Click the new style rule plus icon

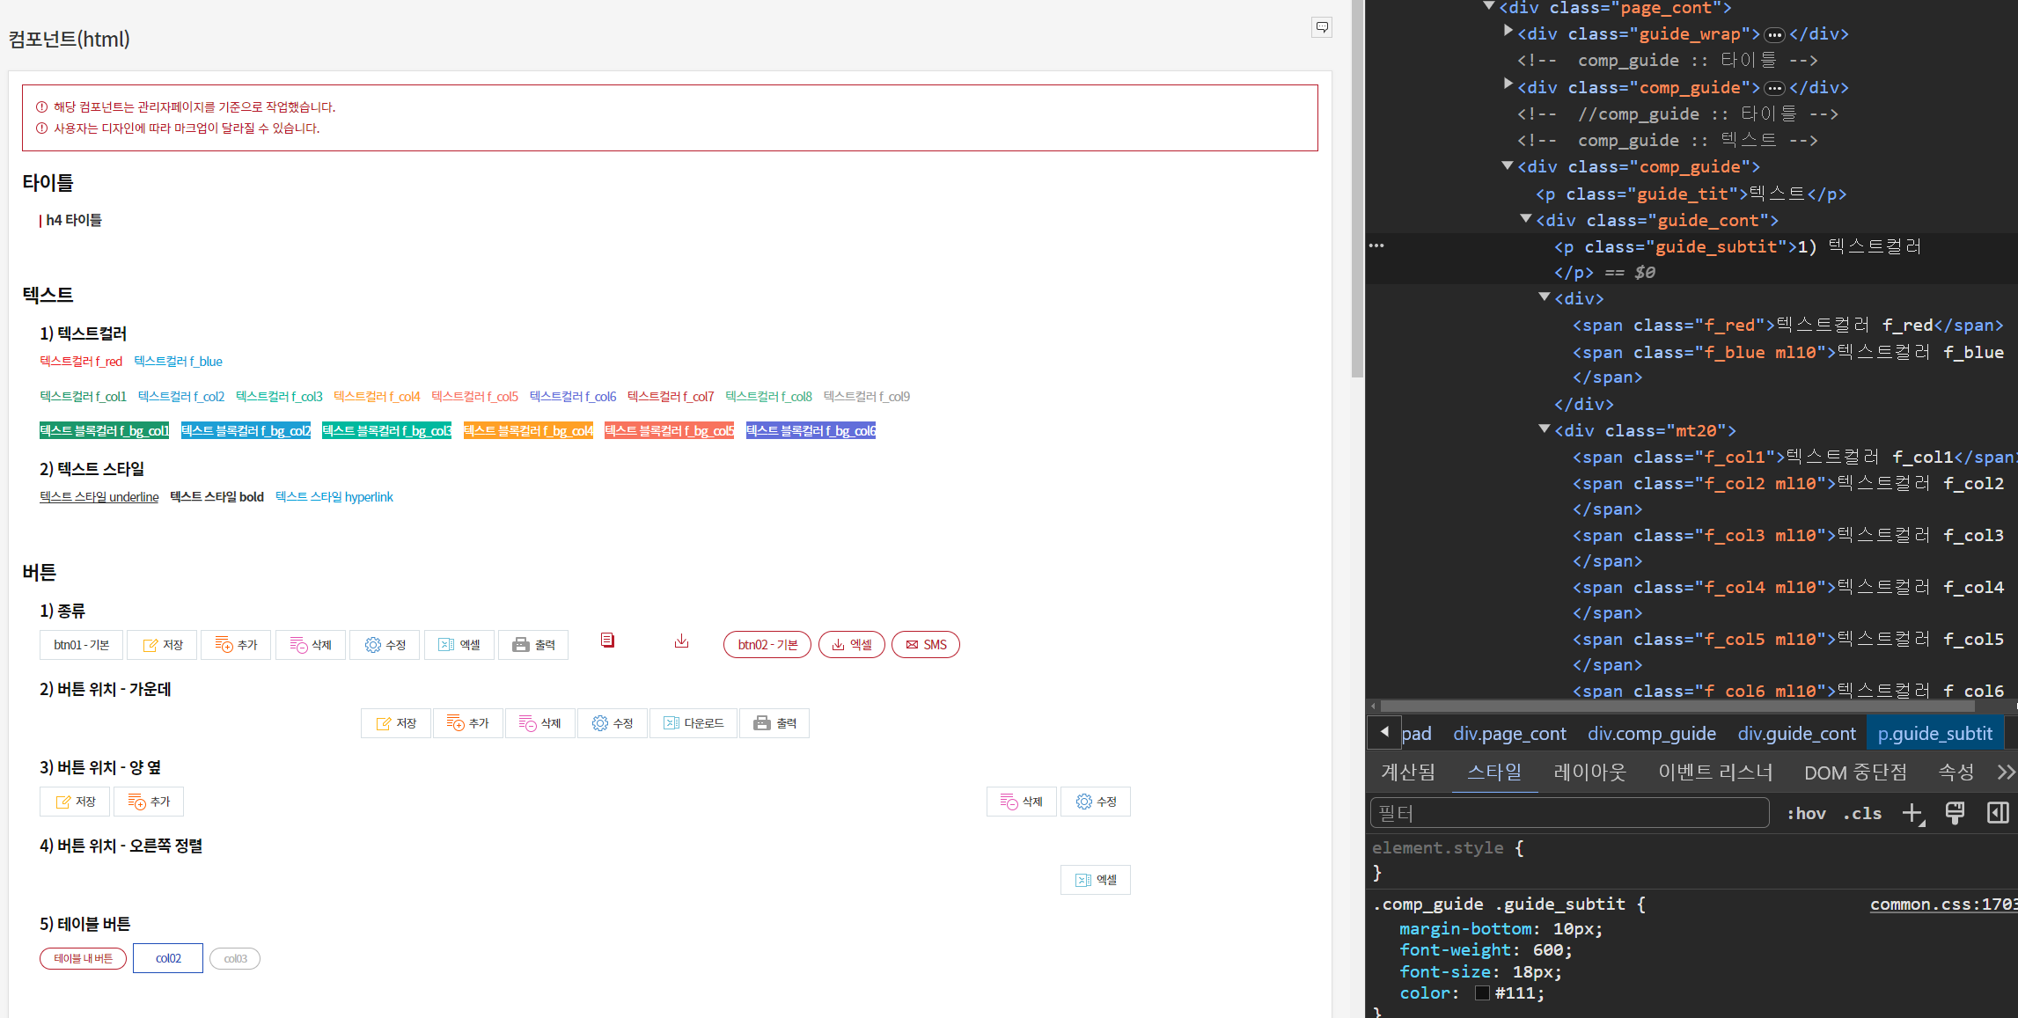pos(1912,813)
